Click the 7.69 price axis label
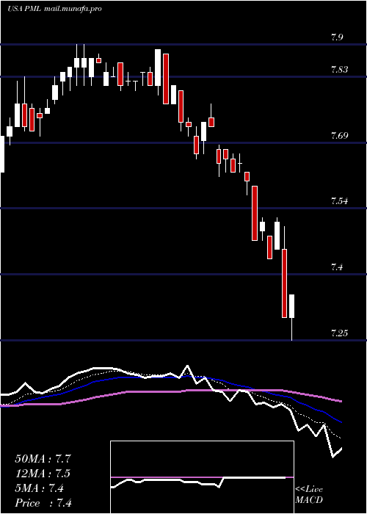 [x=339, y=135]
